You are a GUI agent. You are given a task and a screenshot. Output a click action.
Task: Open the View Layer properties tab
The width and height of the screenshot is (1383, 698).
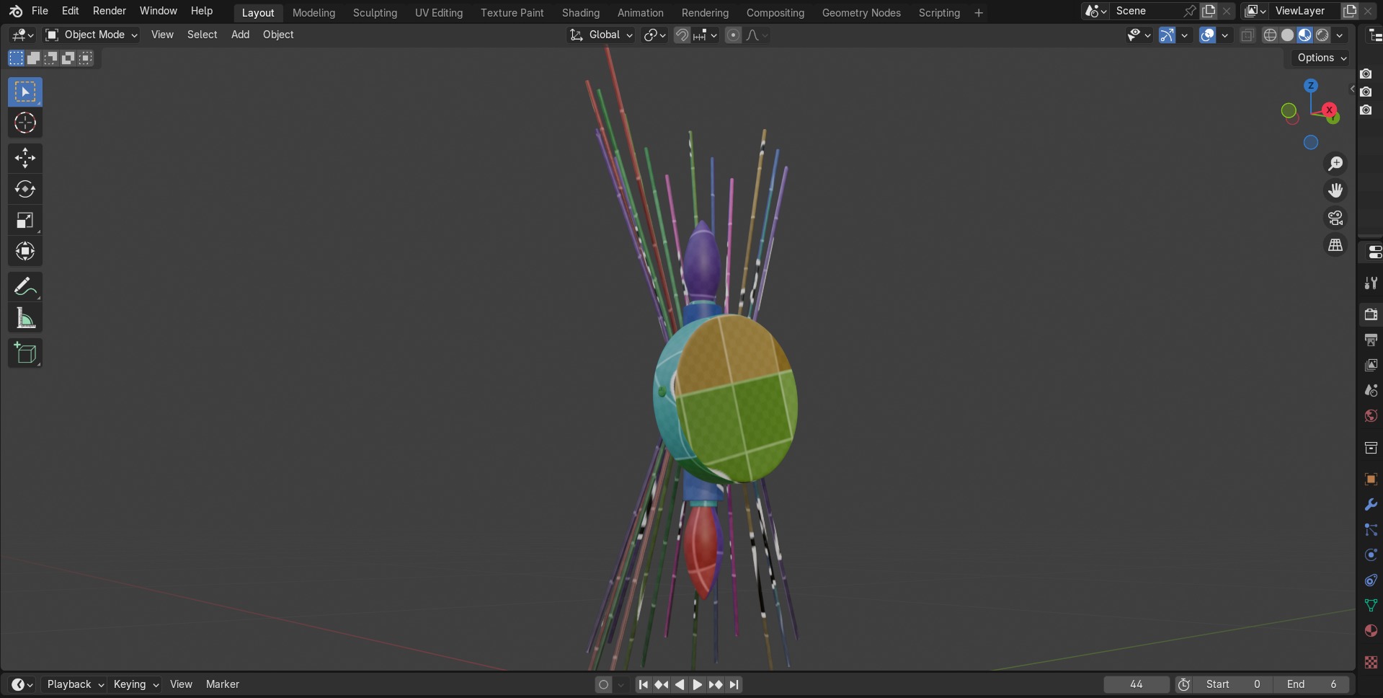click(1371, 365)
